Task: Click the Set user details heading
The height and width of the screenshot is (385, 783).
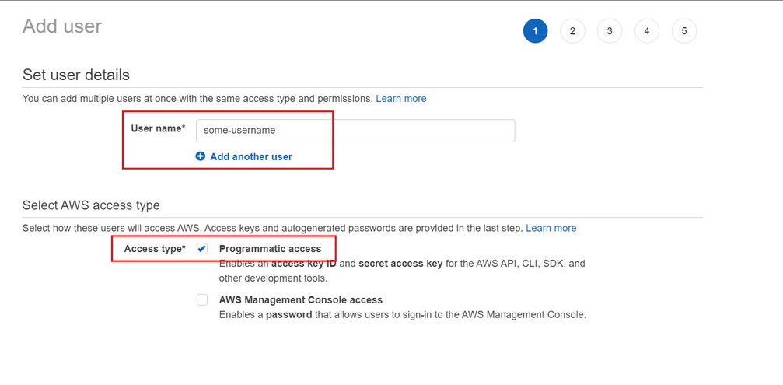Action: coord(76,75)
